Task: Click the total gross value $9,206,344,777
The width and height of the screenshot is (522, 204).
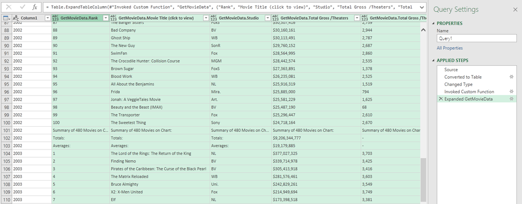Action: [x=287, y=138]
